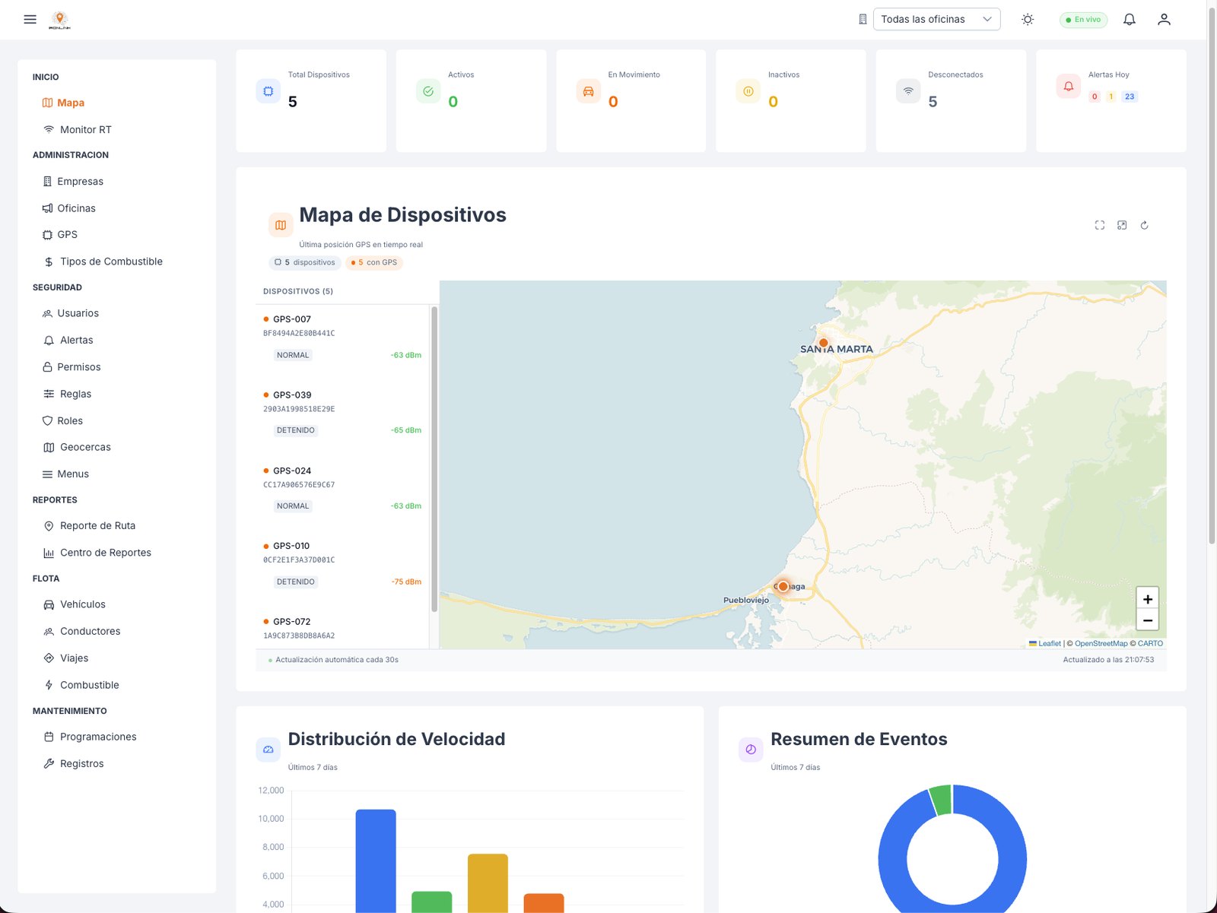Screen dimensions: 1217x913
Task: Click the Reporte de Ruta pin icon
Action: [x=49, y=526]
